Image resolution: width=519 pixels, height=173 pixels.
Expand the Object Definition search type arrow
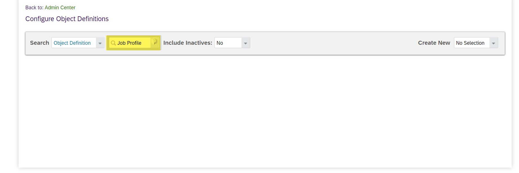click(100, 43)
